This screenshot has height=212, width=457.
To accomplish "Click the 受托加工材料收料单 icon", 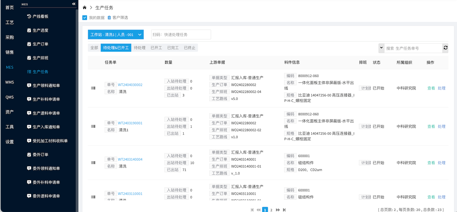I will [x=29, y=141].
